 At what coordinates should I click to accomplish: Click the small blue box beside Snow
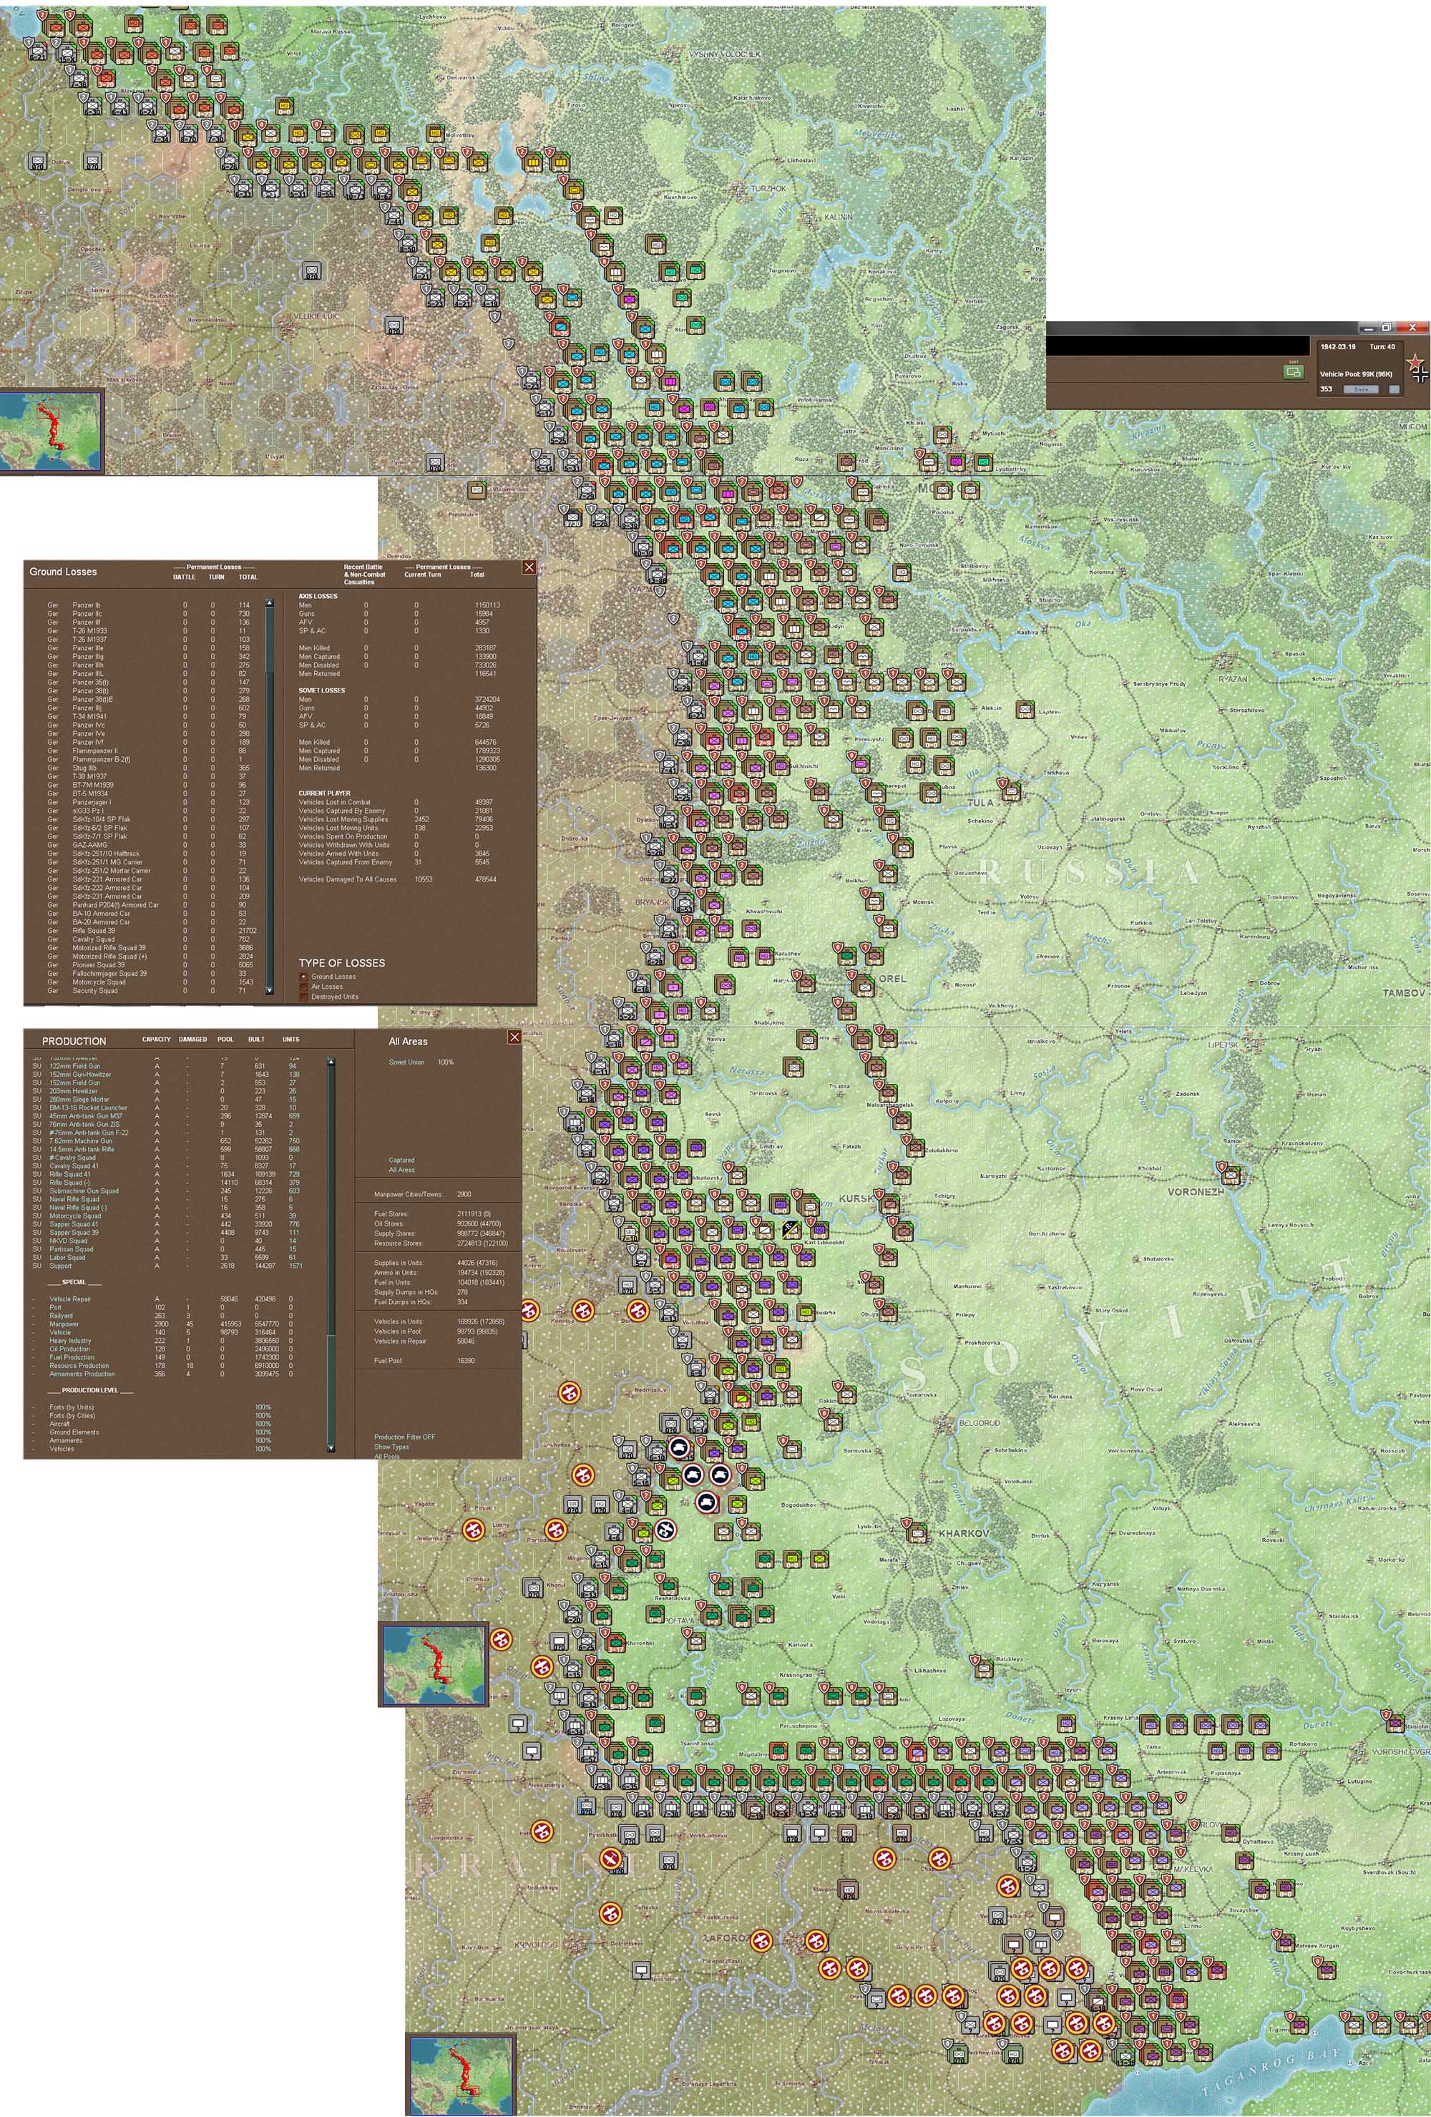click(x=1394, y=389)
